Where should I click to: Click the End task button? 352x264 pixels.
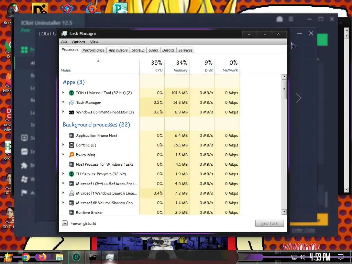pyautogui.click(x=269, y=223)
